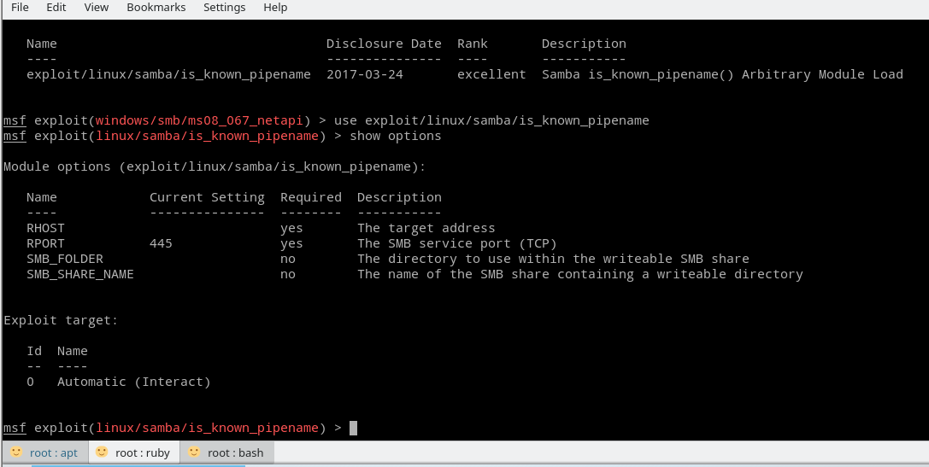Open the Edit menu

point(56,8)
